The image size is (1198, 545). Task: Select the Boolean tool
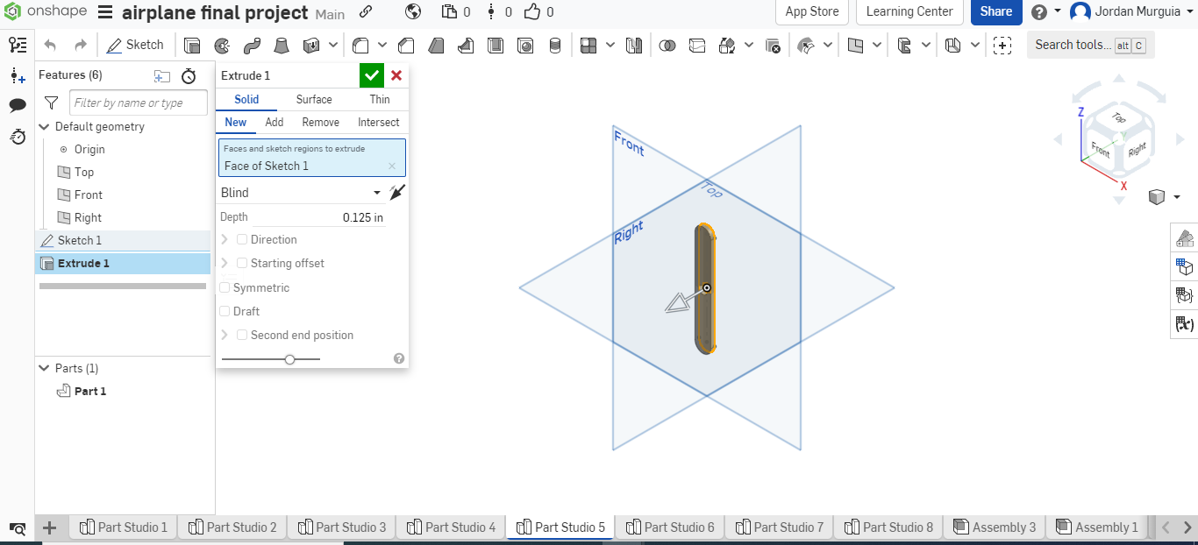tap(667, 45)
